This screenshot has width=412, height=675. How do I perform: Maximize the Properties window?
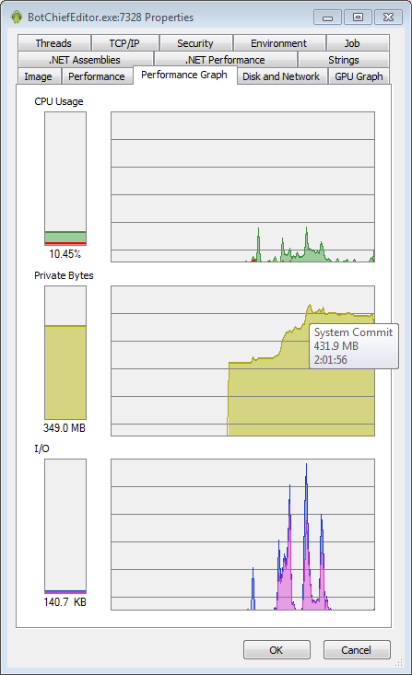click(x=358, y=17)
